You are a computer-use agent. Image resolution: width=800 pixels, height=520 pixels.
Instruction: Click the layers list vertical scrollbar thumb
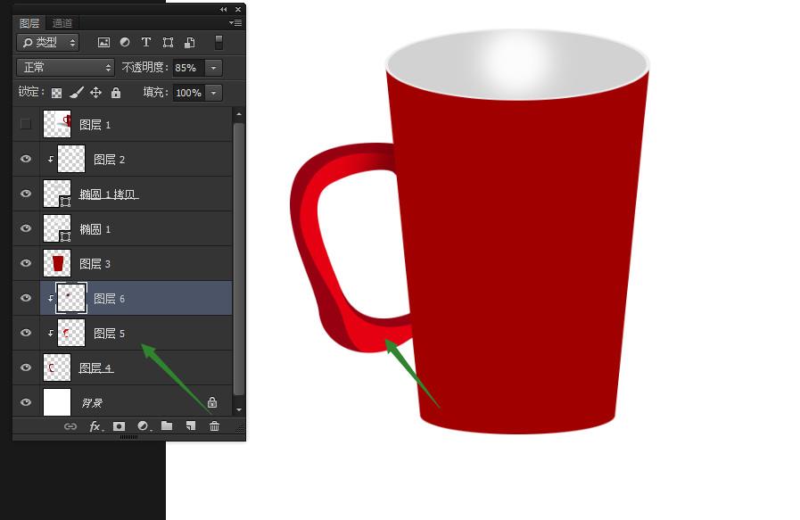point(239,259)
